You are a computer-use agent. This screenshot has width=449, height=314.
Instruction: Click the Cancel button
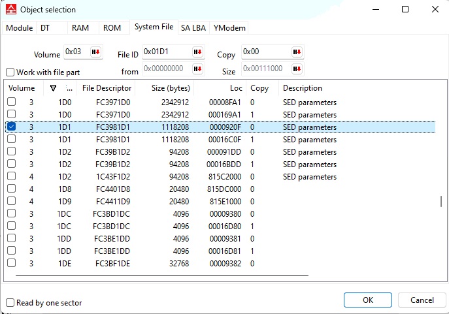click(x=422, y=300)
